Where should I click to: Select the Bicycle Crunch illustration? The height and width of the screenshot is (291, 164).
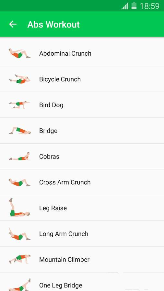click(x=19, y=79)
